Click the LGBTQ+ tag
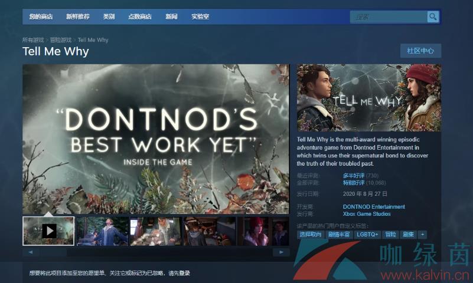Screen dimensions: 473x283 click(x=367, y=235)
